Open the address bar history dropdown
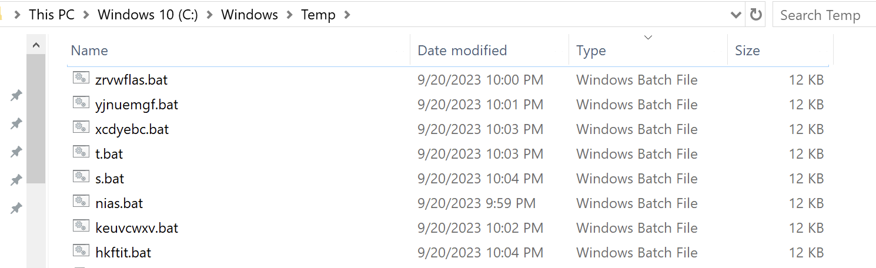Image resolution: width=876 pixels, height=268 pixels. pos(735,15)
